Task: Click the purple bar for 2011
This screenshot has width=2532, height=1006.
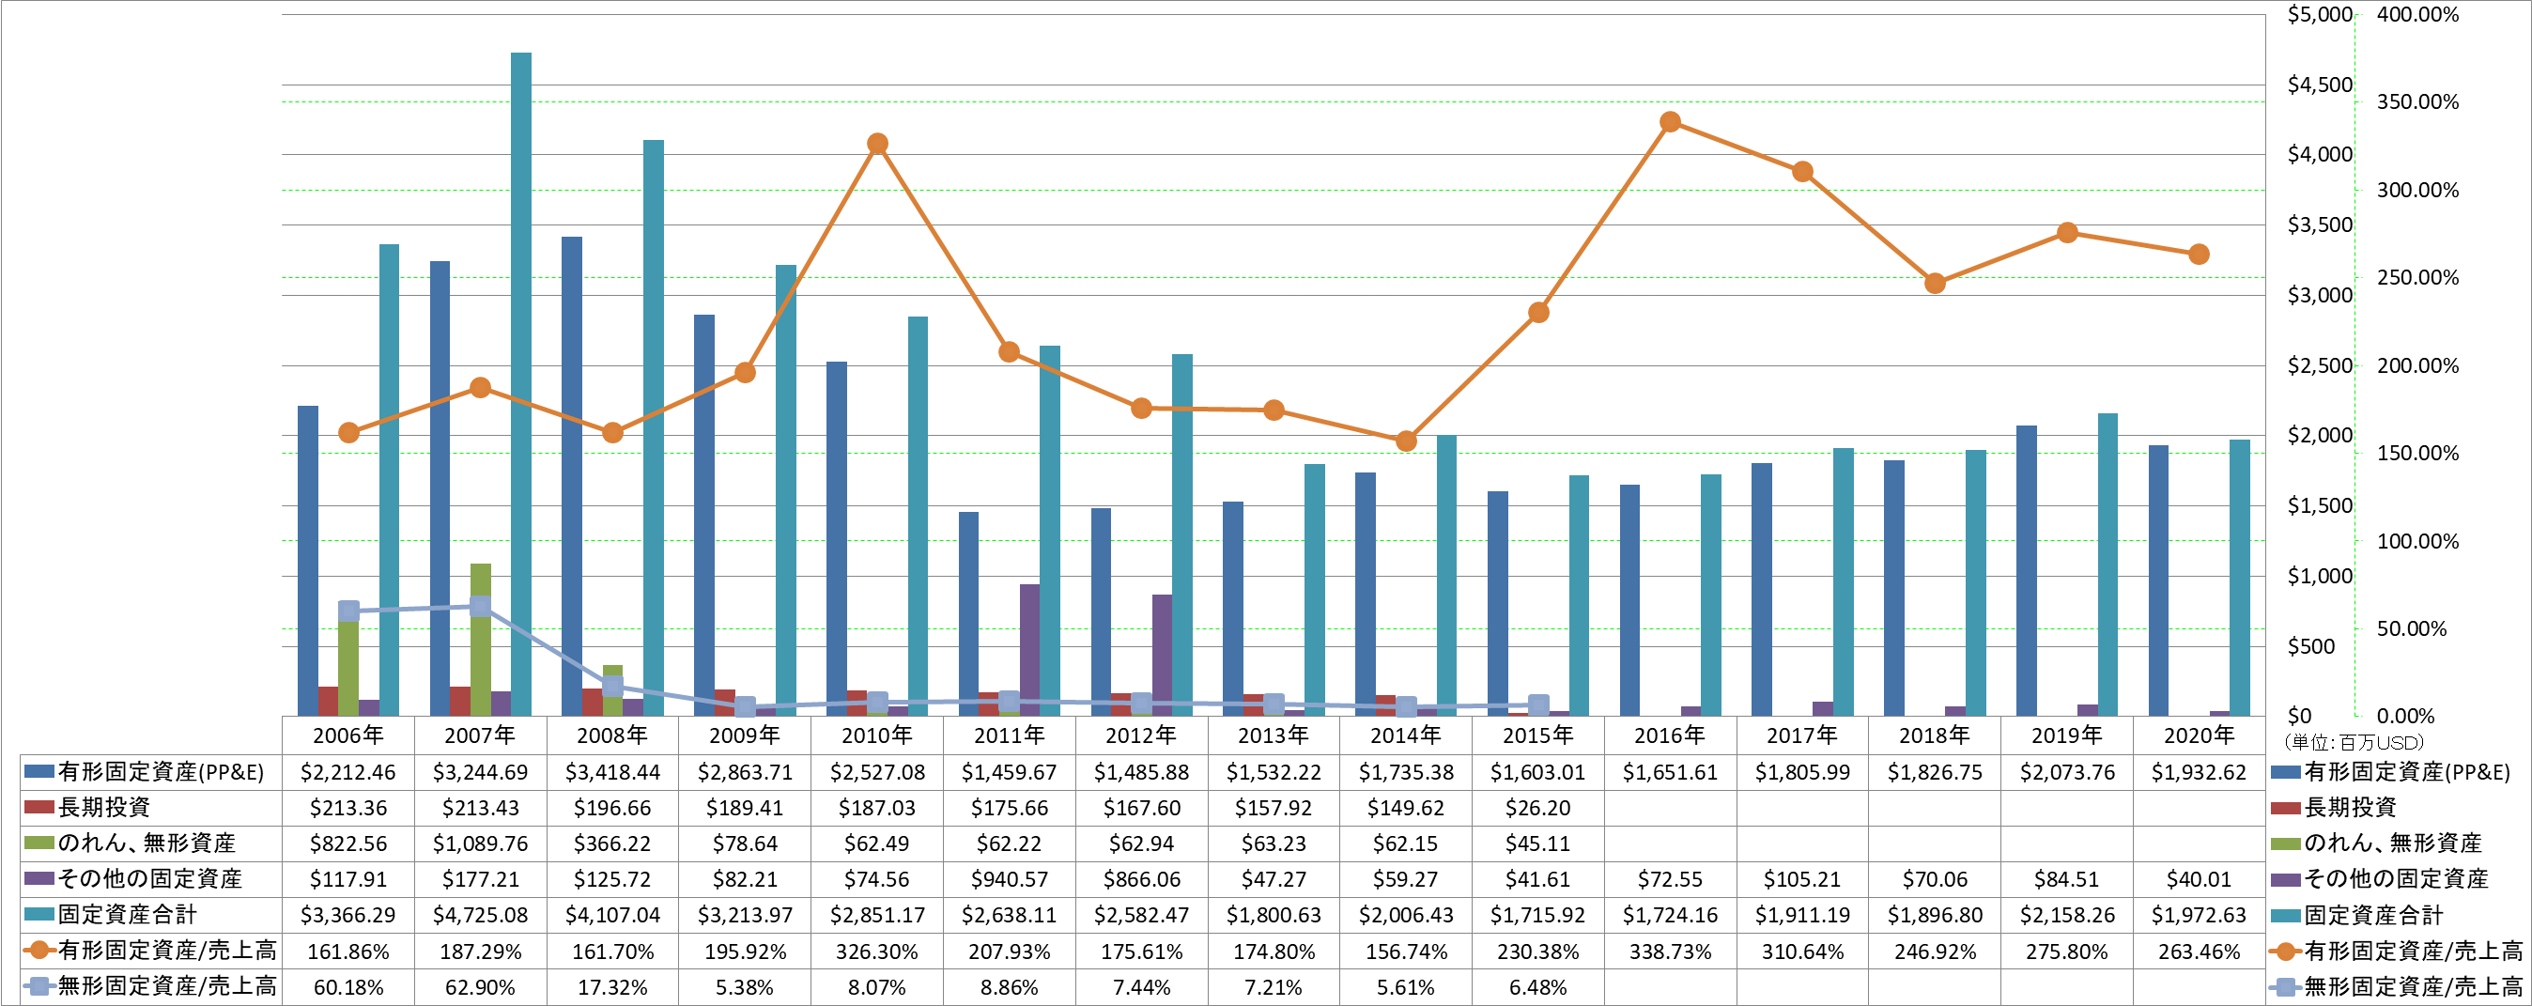Action: tap(1029, 650)
